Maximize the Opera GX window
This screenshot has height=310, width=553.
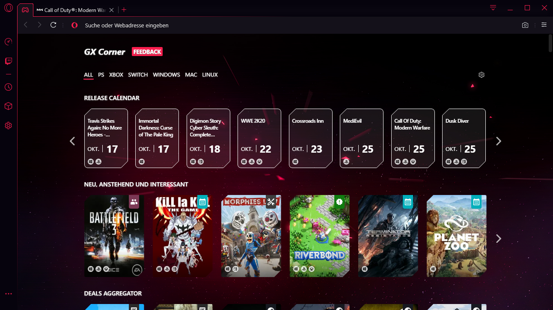pos(527,8)
